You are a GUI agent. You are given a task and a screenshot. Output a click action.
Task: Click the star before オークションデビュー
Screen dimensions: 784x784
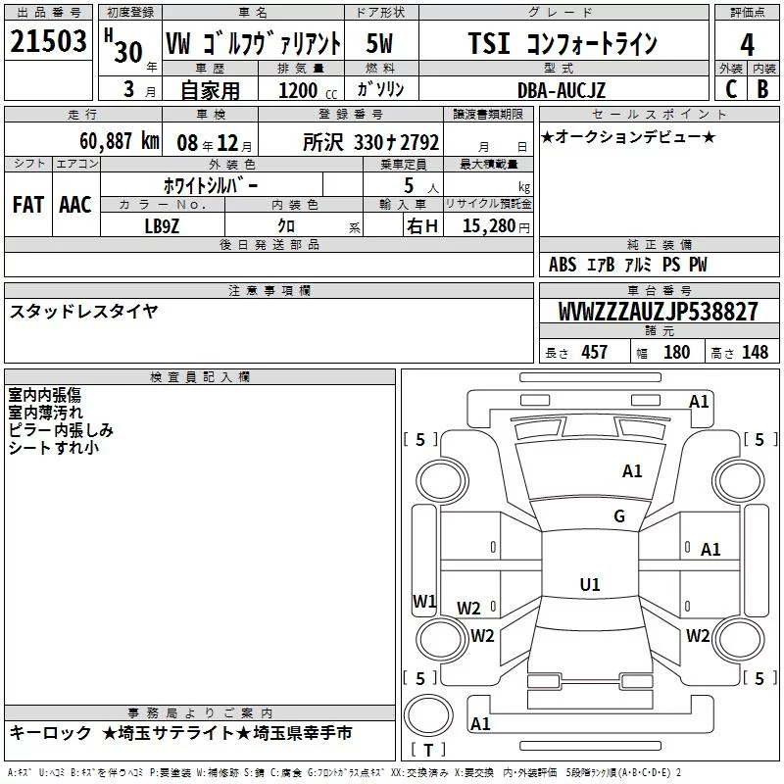coord(547,136)
